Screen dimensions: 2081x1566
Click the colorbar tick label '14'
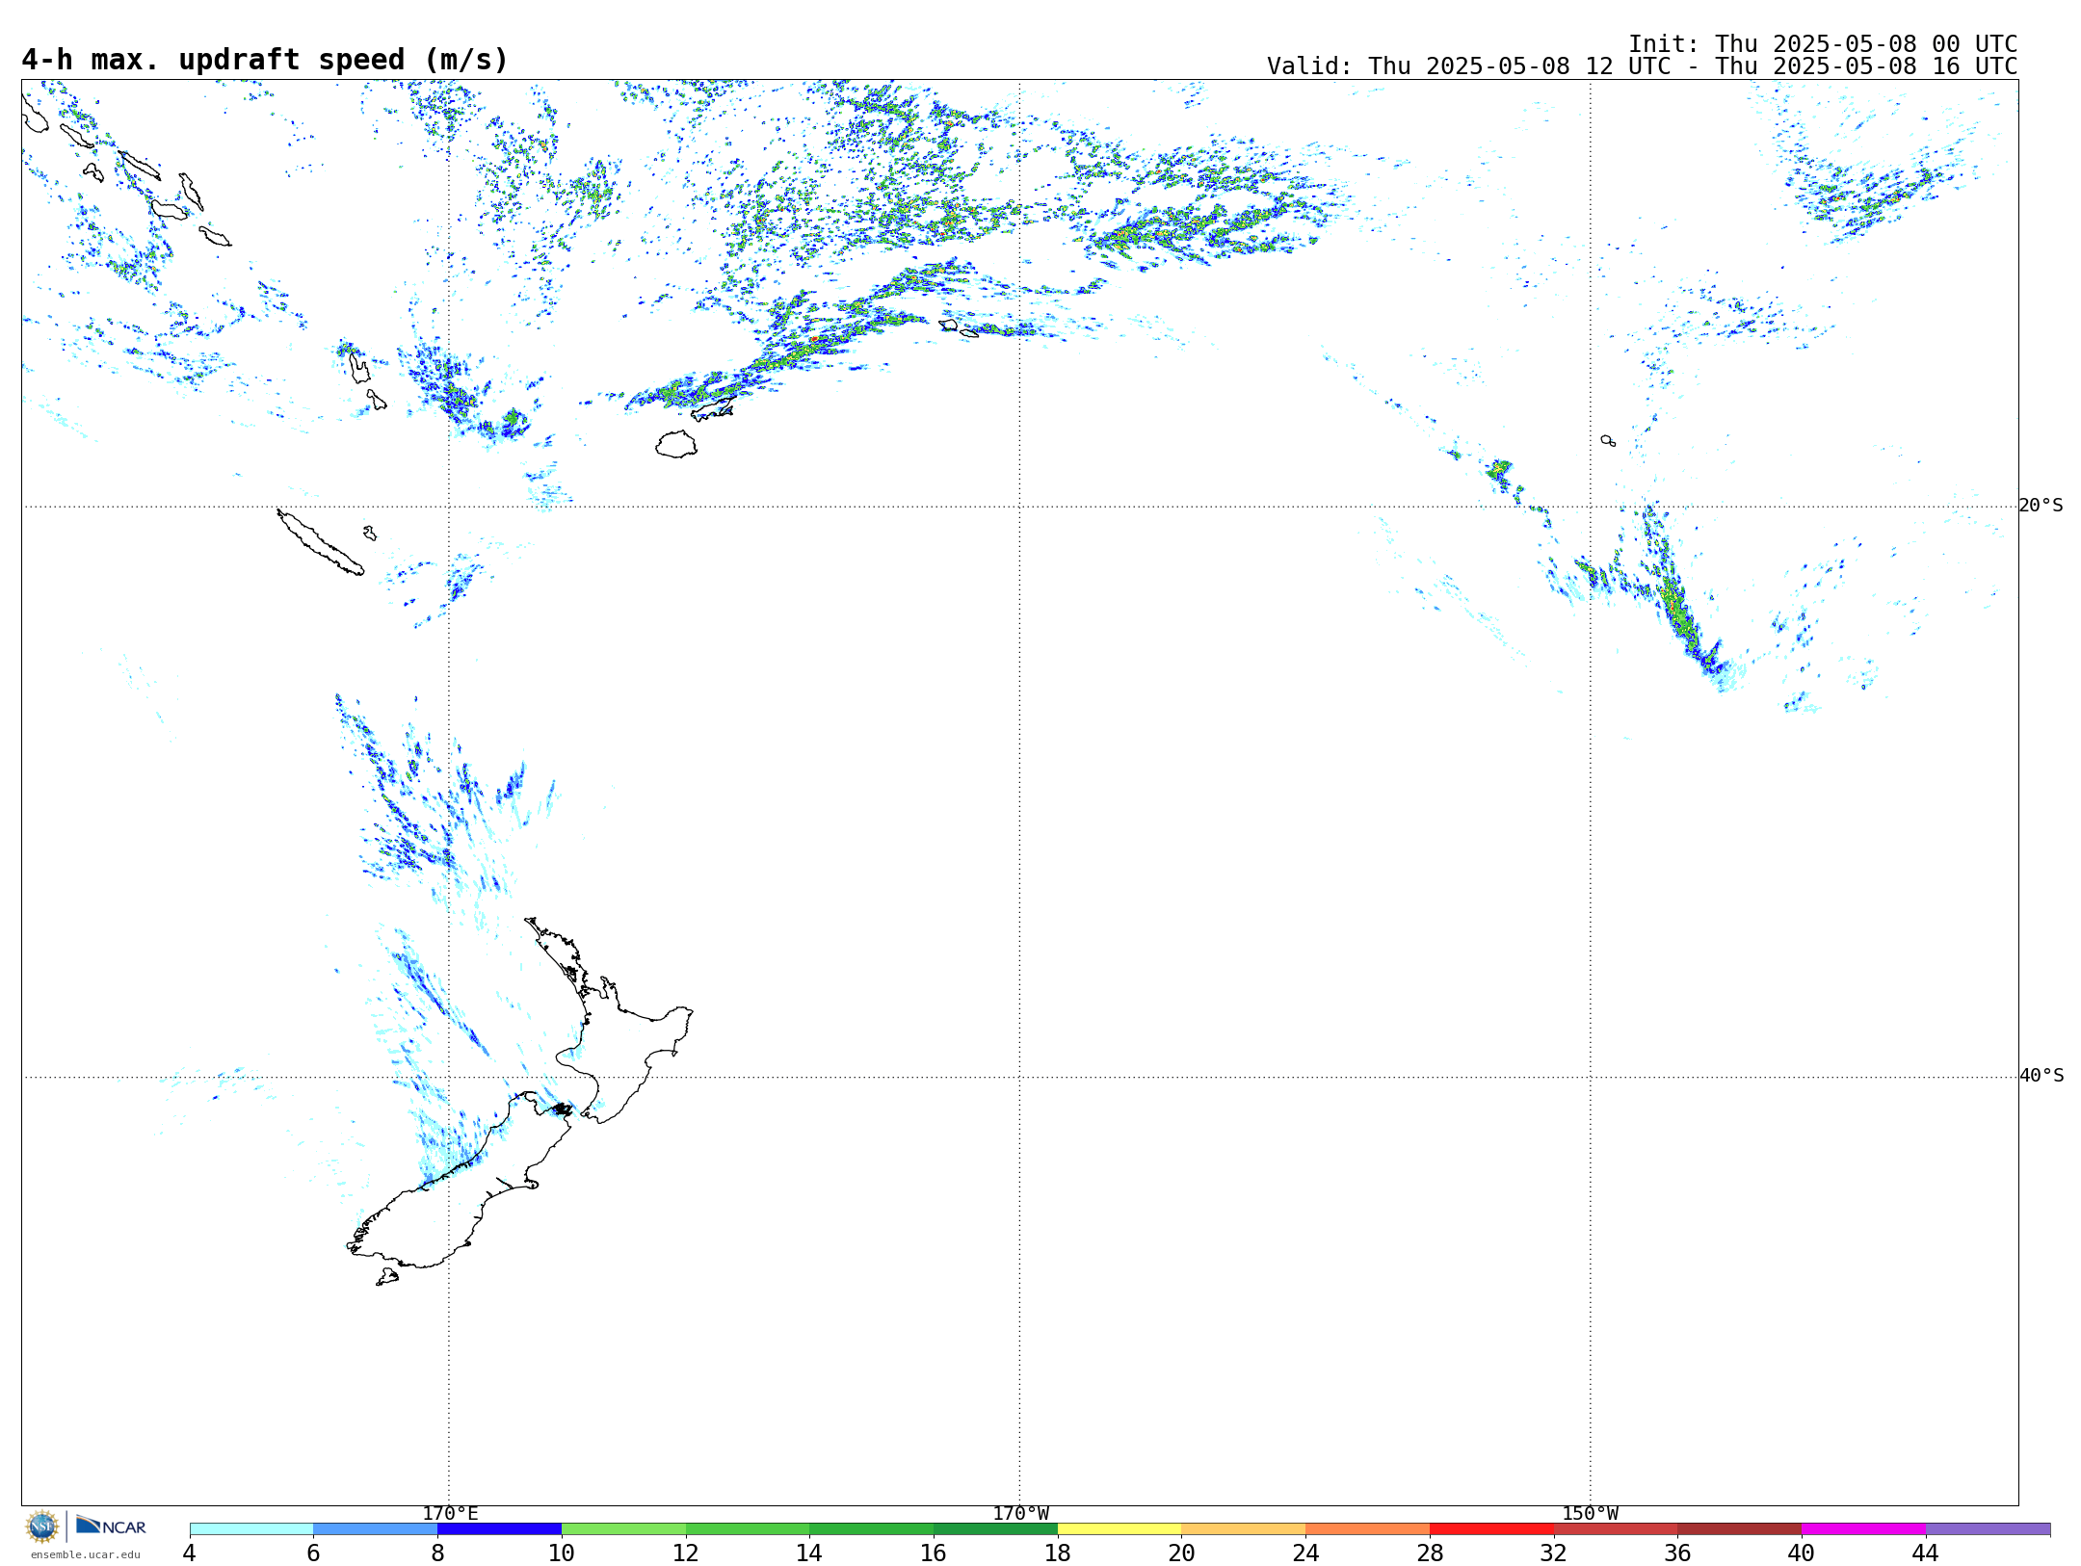pos(809,1553)
